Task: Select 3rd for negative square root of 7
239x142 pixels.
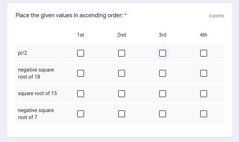Action: [x=163, y=114]
